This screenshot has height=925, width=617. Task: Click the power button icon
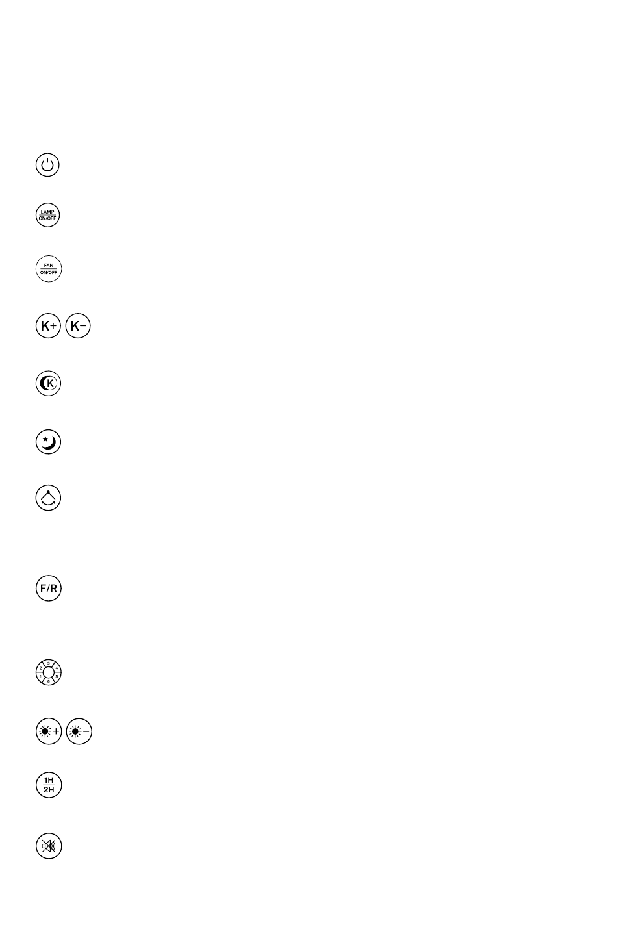pos(47,165)
